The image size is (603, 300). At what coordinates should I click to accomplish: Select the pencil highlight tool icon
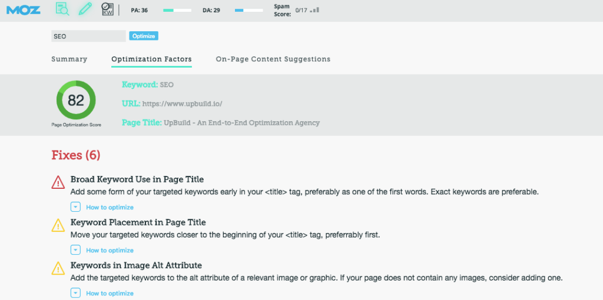85,9
